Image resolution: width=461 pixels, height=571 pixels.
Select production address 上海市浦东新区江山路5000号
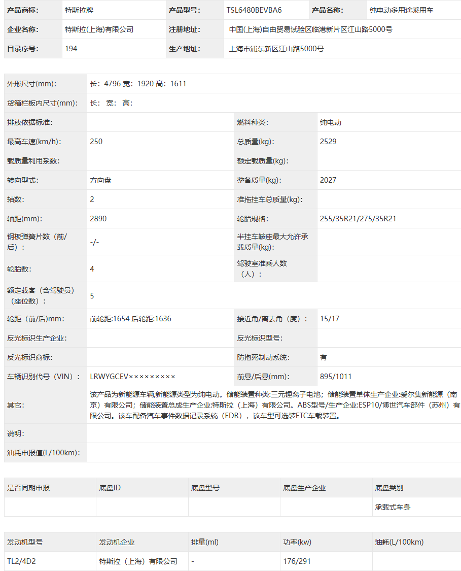[x=276, y=49]
